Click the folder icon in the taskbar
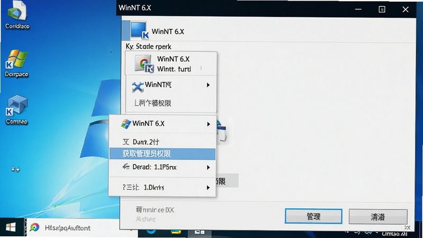Image resolution: width=423 pixels, height=238 pixels. click(x=176, y=232)
